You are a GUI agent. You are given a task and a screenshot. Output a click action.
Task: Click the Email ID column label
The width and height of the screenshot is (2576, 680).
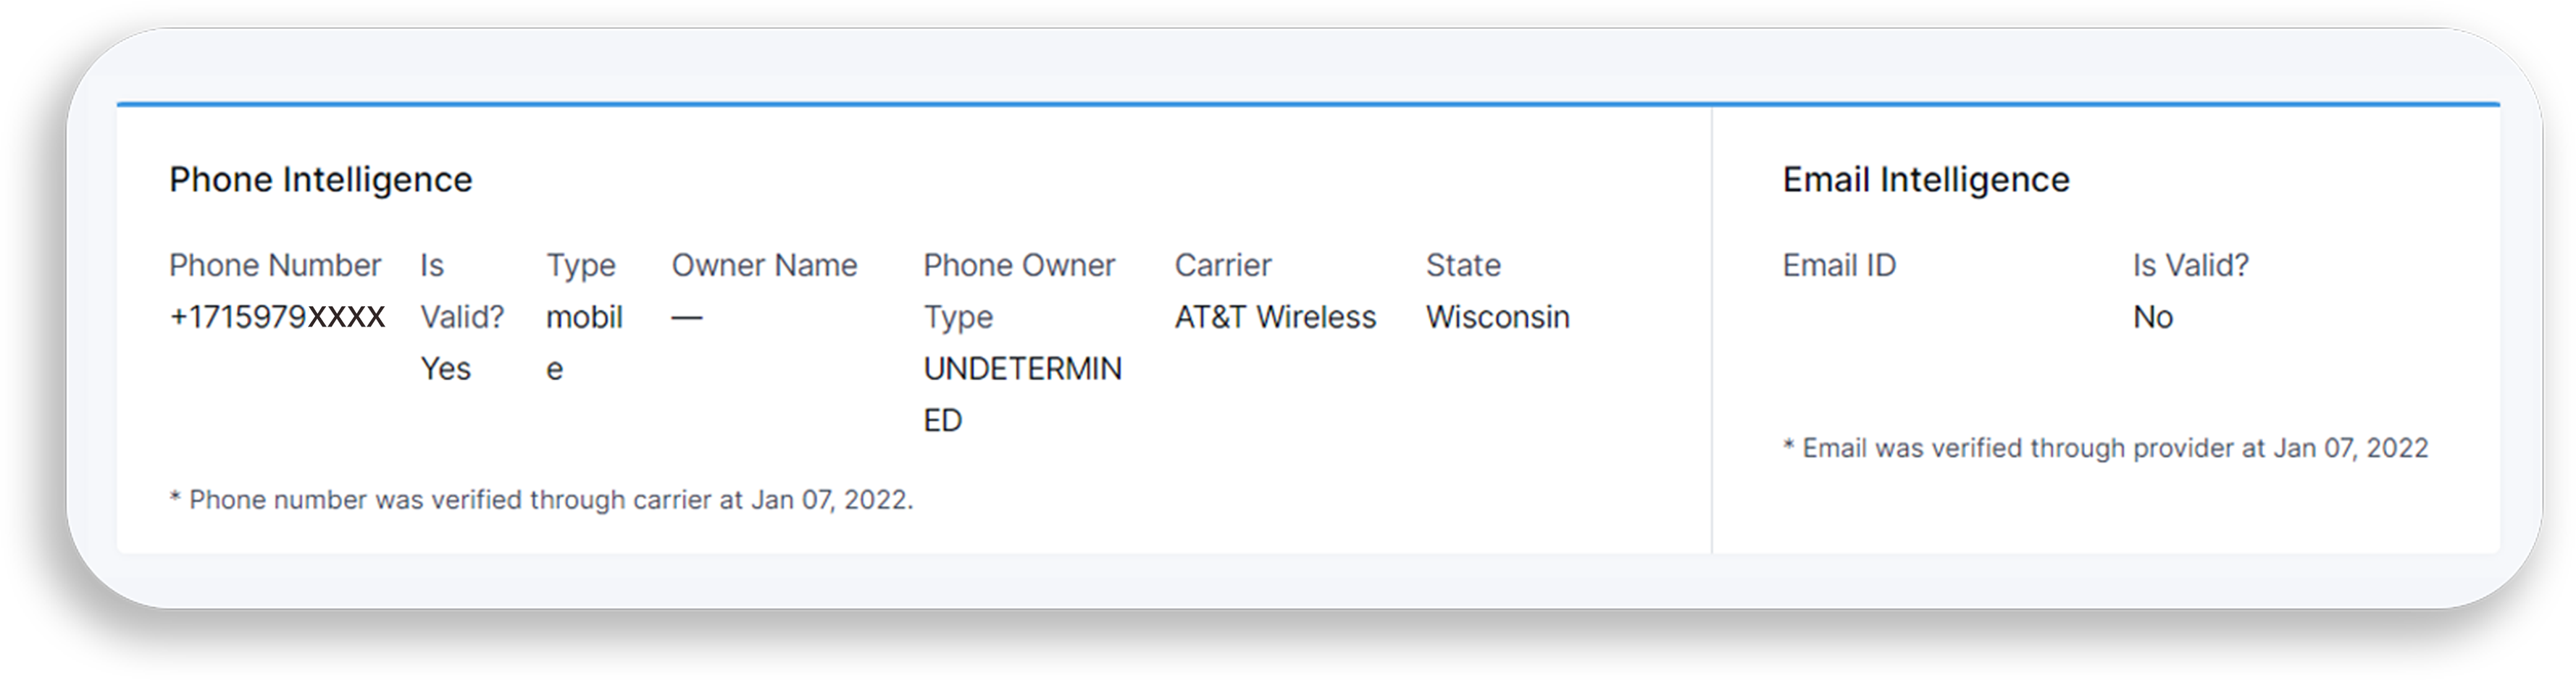click(x=1839, y=265)
